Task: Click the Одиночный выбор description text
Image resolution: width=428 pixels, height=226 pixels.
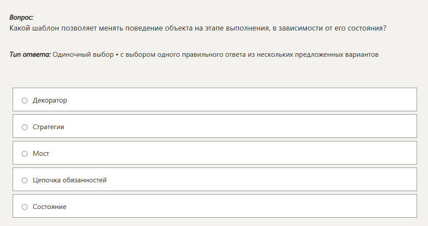Action: (x=215, y=55)
